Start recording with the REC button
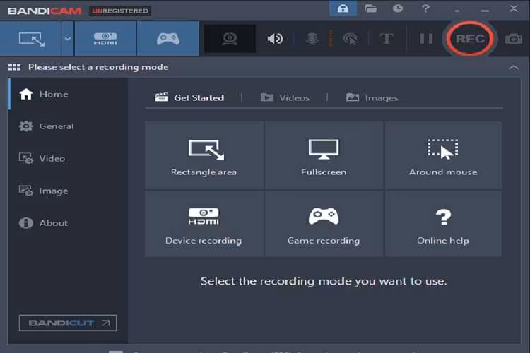This screenshot has height=353, width=530. pos(470,39)
